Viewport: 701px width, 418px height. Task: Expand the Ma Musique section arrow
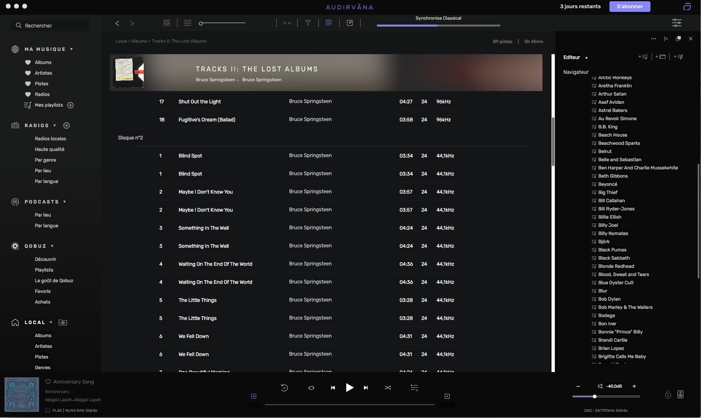pos(71,49)
